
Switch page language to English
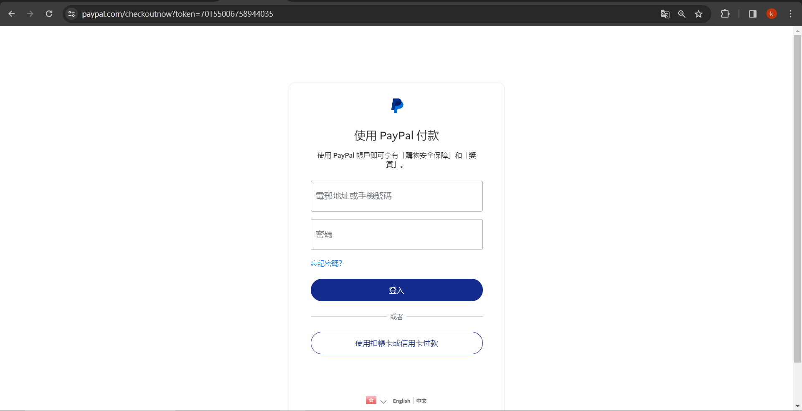(x=401, y=401)
